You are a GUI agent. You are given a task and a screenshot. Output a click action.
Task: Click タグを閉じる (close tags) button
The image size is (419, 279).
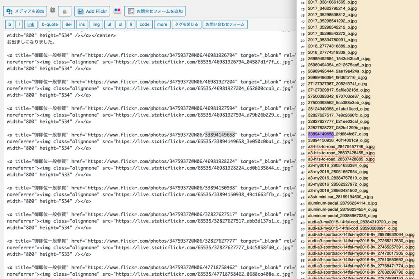186,25
